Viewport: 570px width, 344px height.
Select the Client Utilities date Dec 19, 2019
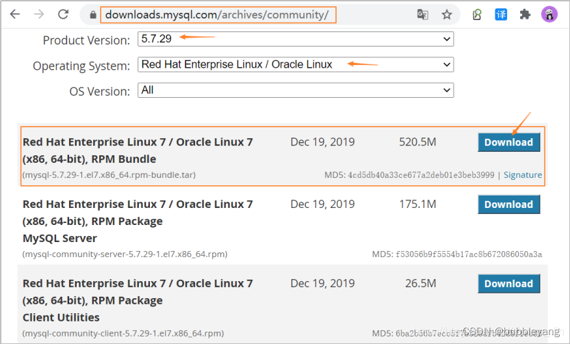[322, 283]
